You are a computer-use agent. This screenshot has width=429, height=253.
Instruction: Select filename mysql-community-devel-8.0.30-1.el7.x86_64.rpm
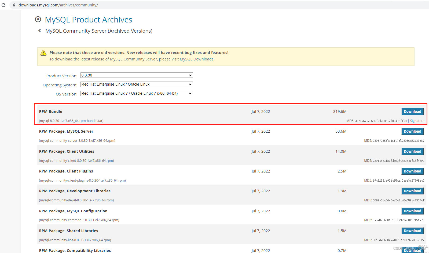(x=76, y=200)
